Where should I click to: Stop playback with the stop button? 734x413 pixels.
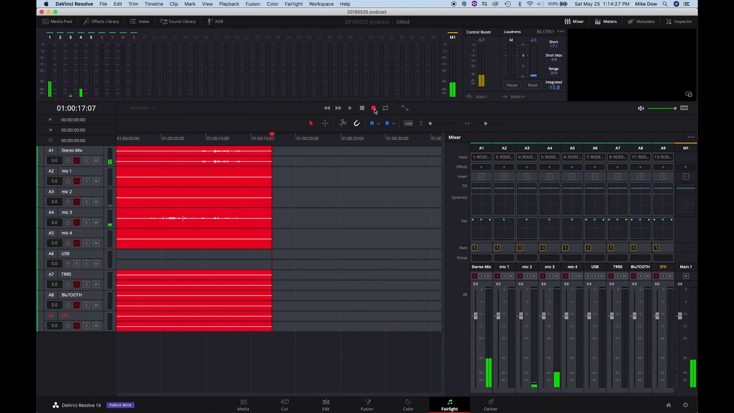point(362,108)
